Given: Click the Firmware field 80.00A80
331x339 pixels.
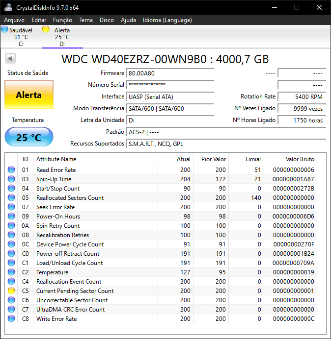Looking at the screenshot, I should (x=170, y=73).
